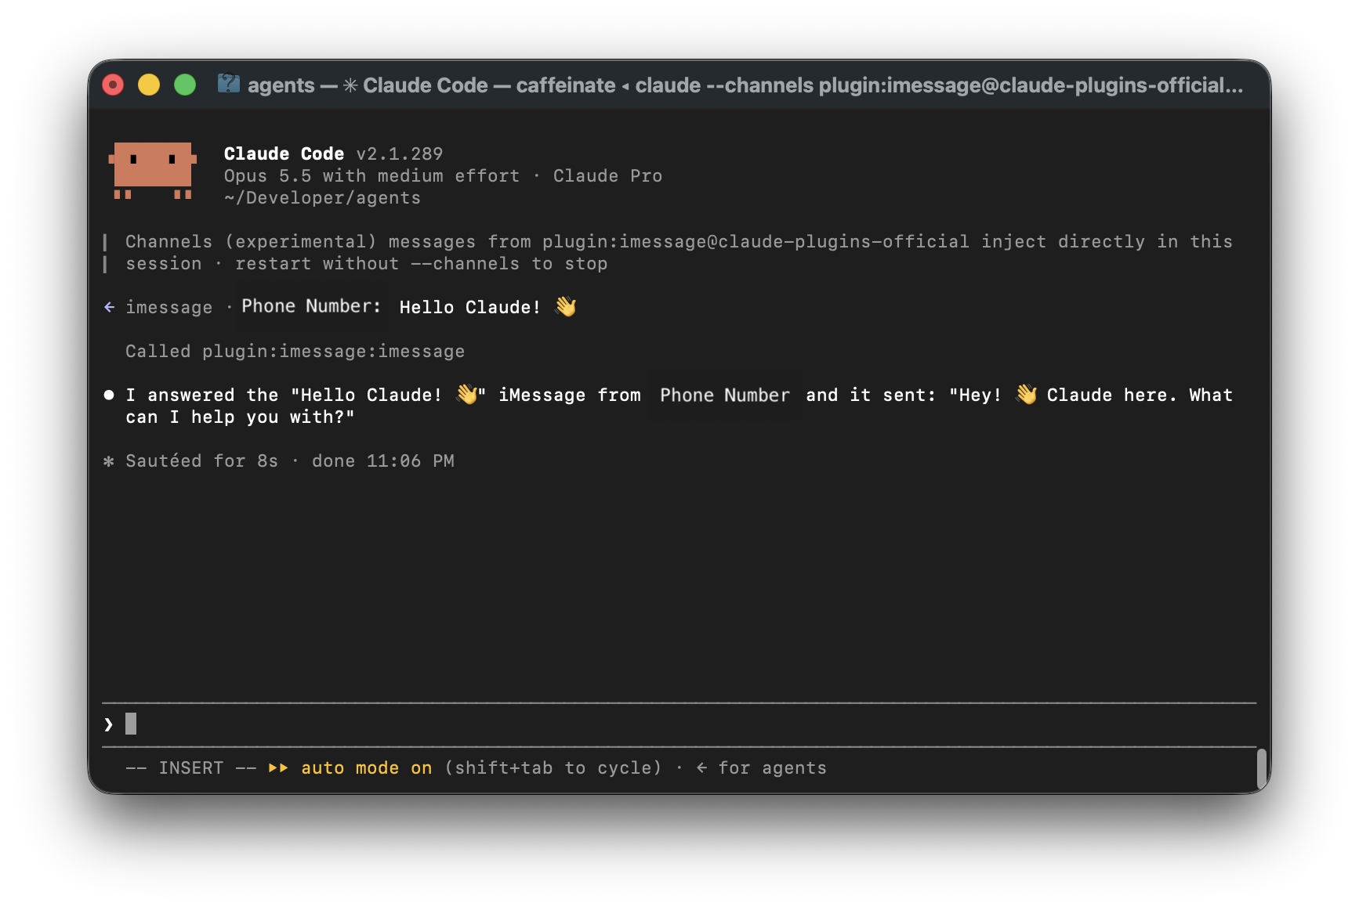Click the 'Hello Claude!' message text

[x=470, y=307]
